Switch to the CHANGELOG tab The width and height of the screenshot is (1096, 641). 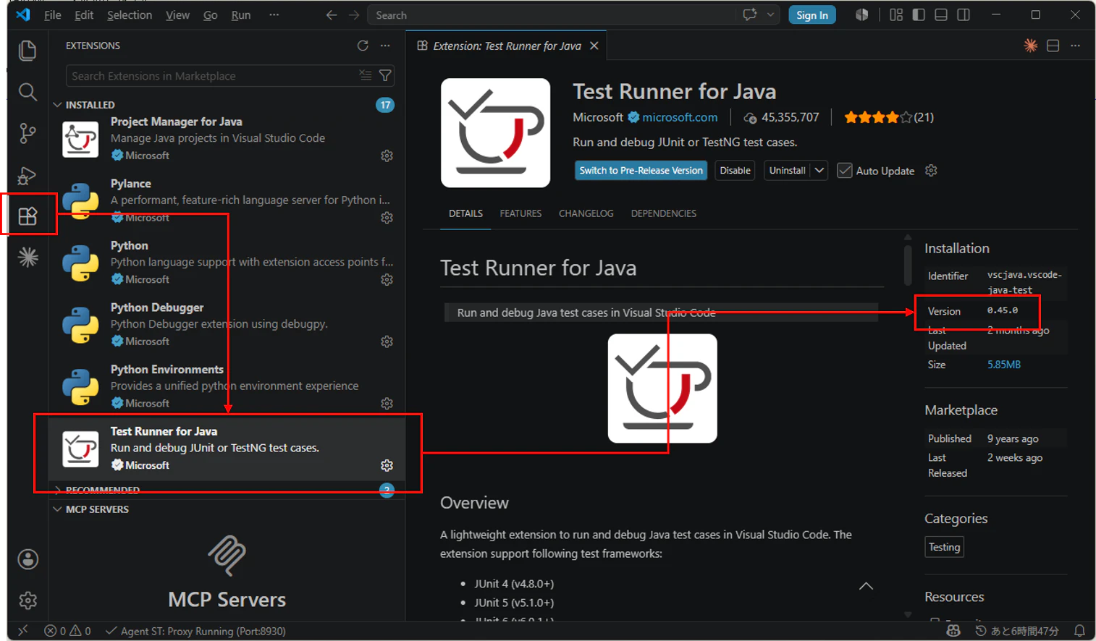pyautogui.click(x=586, y=213)
